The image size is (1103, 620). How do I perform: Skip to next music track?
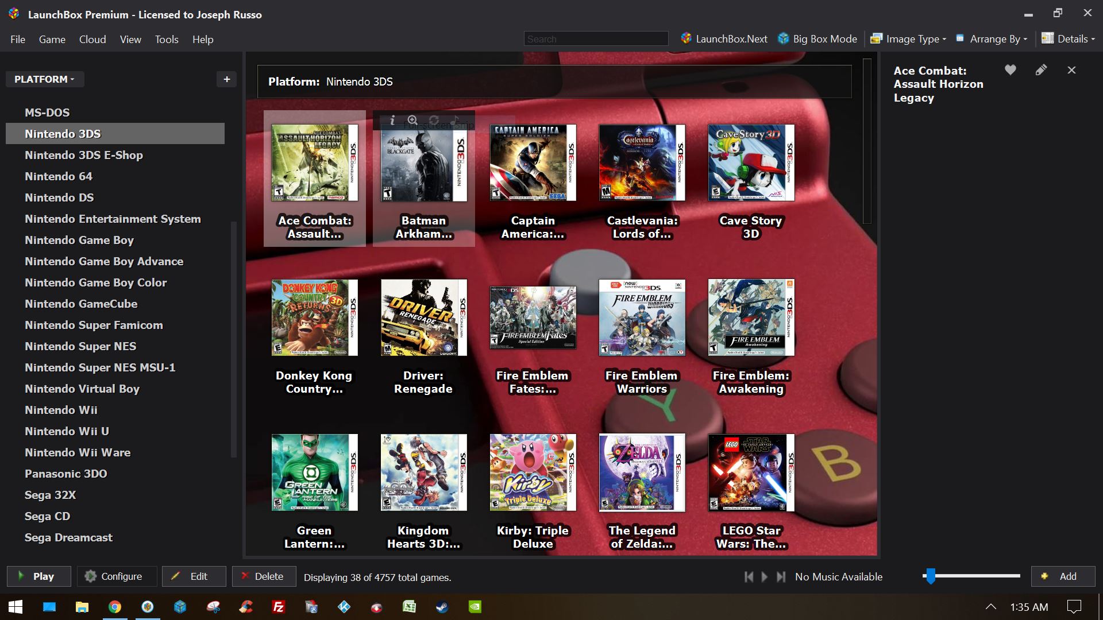point(781,576)
